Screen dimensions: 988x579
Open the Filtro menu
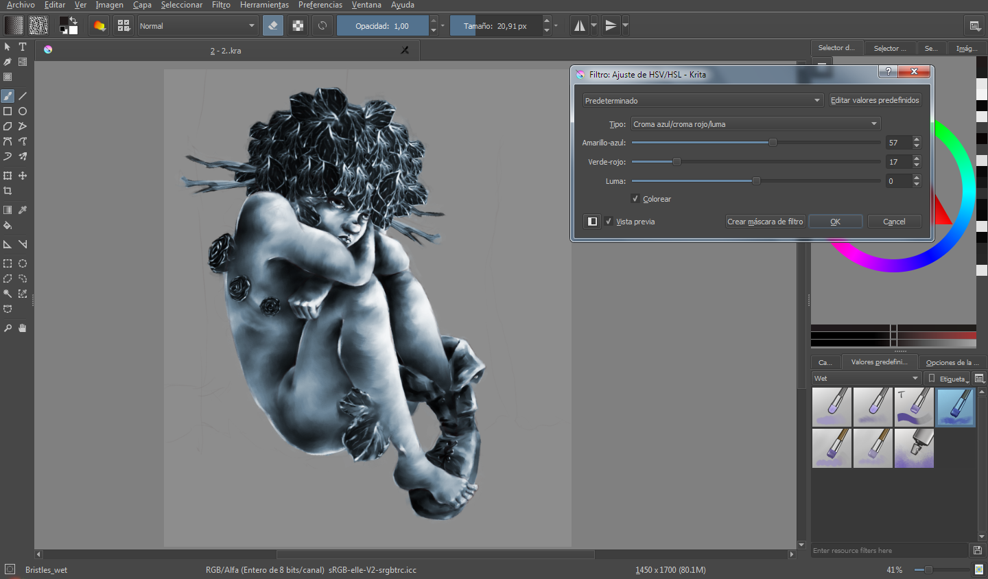(x=221, y=5)
